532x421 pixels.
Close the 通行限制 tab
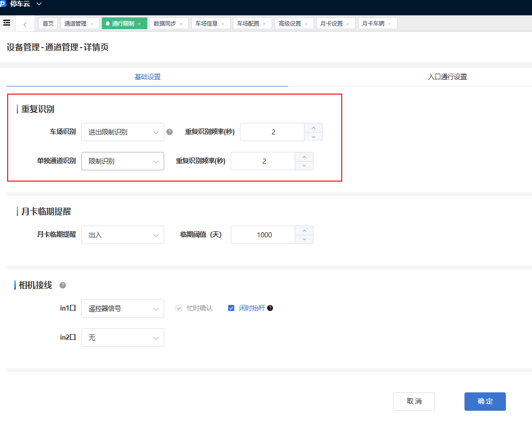tap(140, 24)
